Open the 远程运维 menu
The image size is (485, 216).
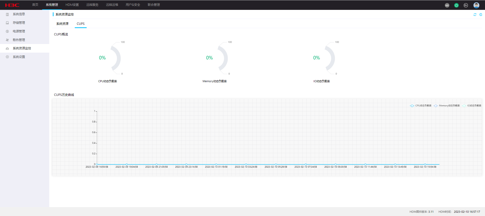112,5
